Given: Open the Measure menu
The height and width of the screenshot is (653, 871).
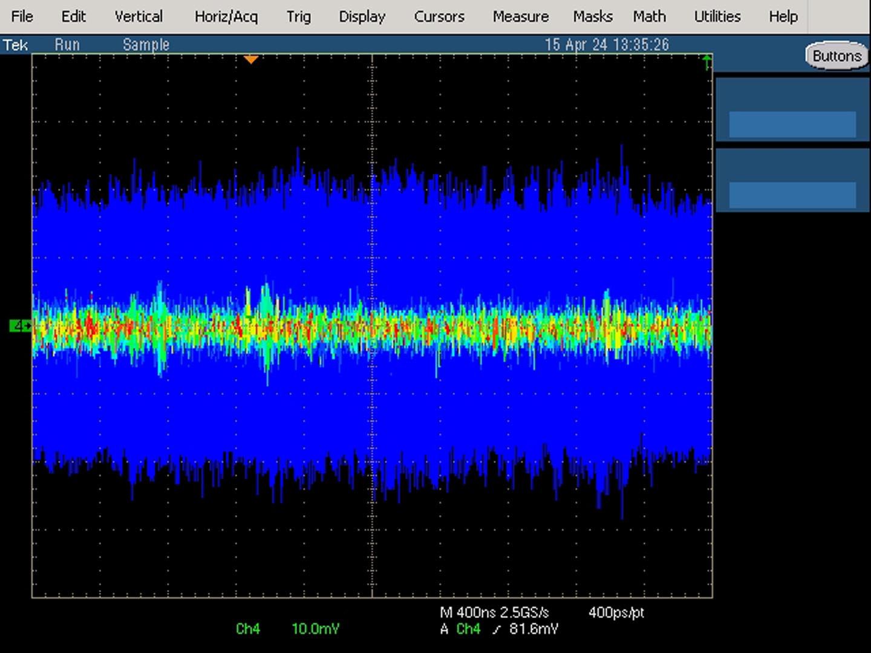Looking at the screenshot, I should (x=520, y=16).
